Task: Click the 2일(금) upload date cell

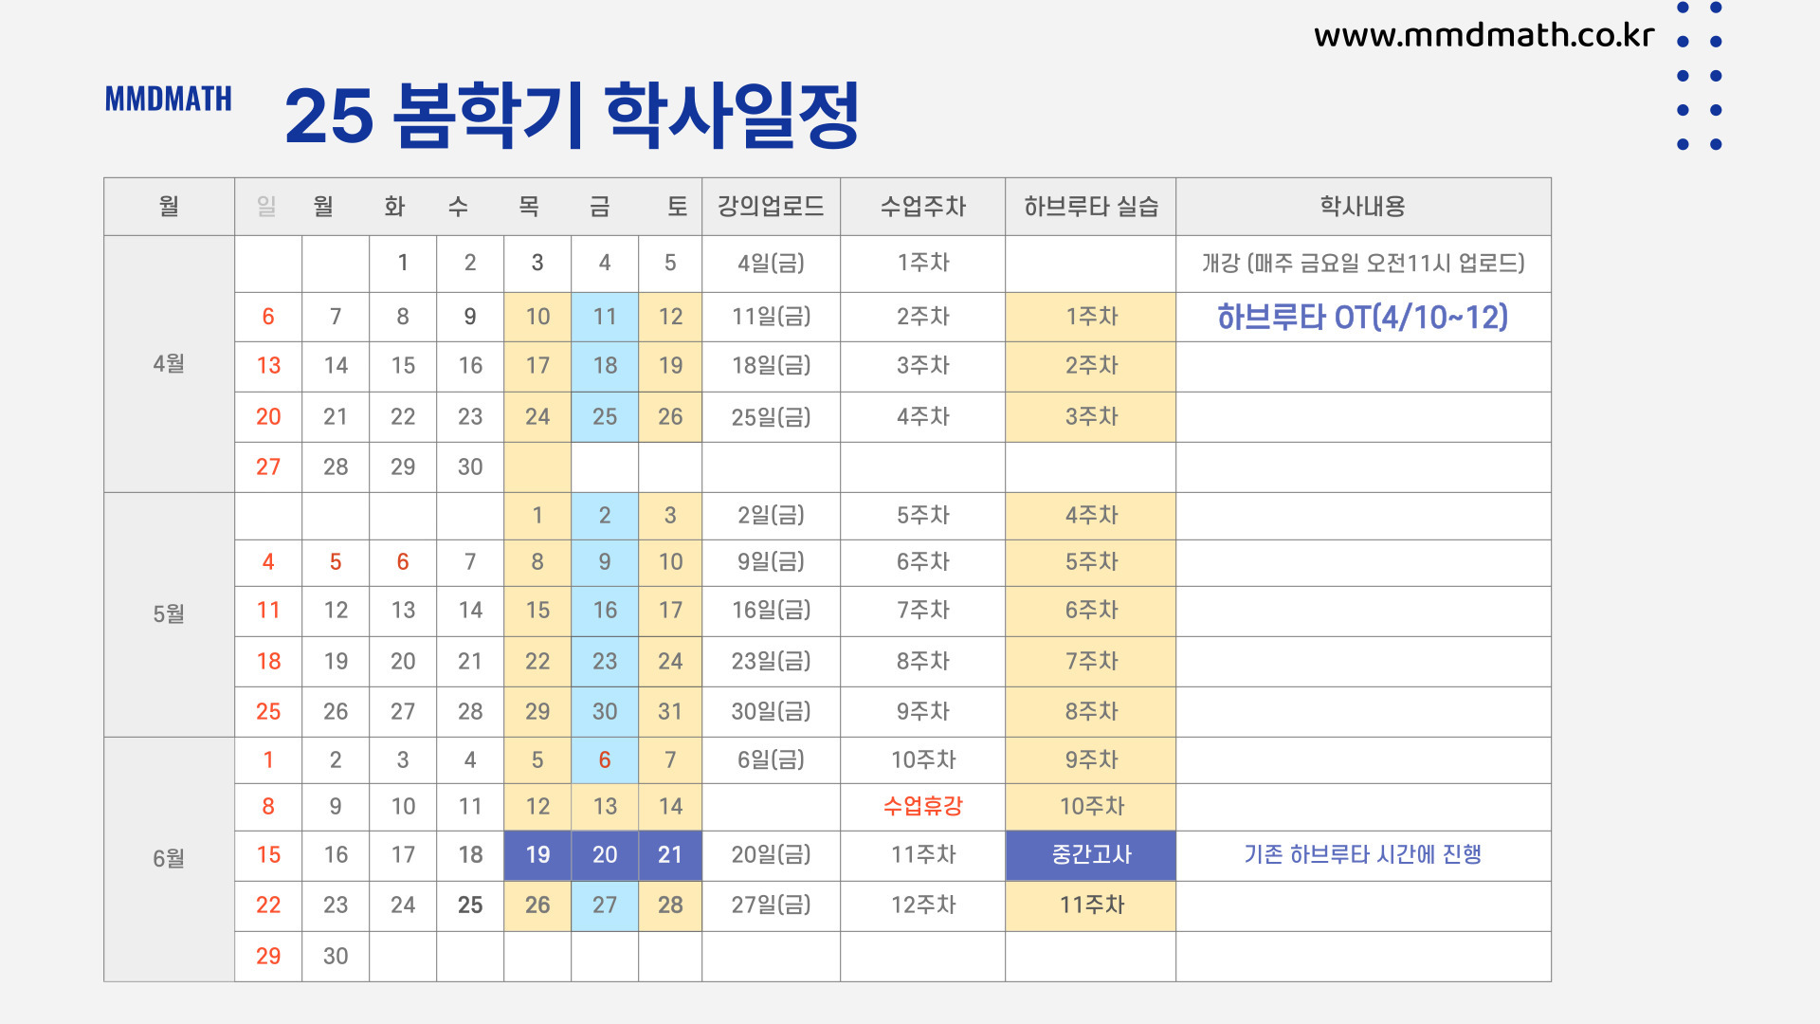Action: coord(771,516)
